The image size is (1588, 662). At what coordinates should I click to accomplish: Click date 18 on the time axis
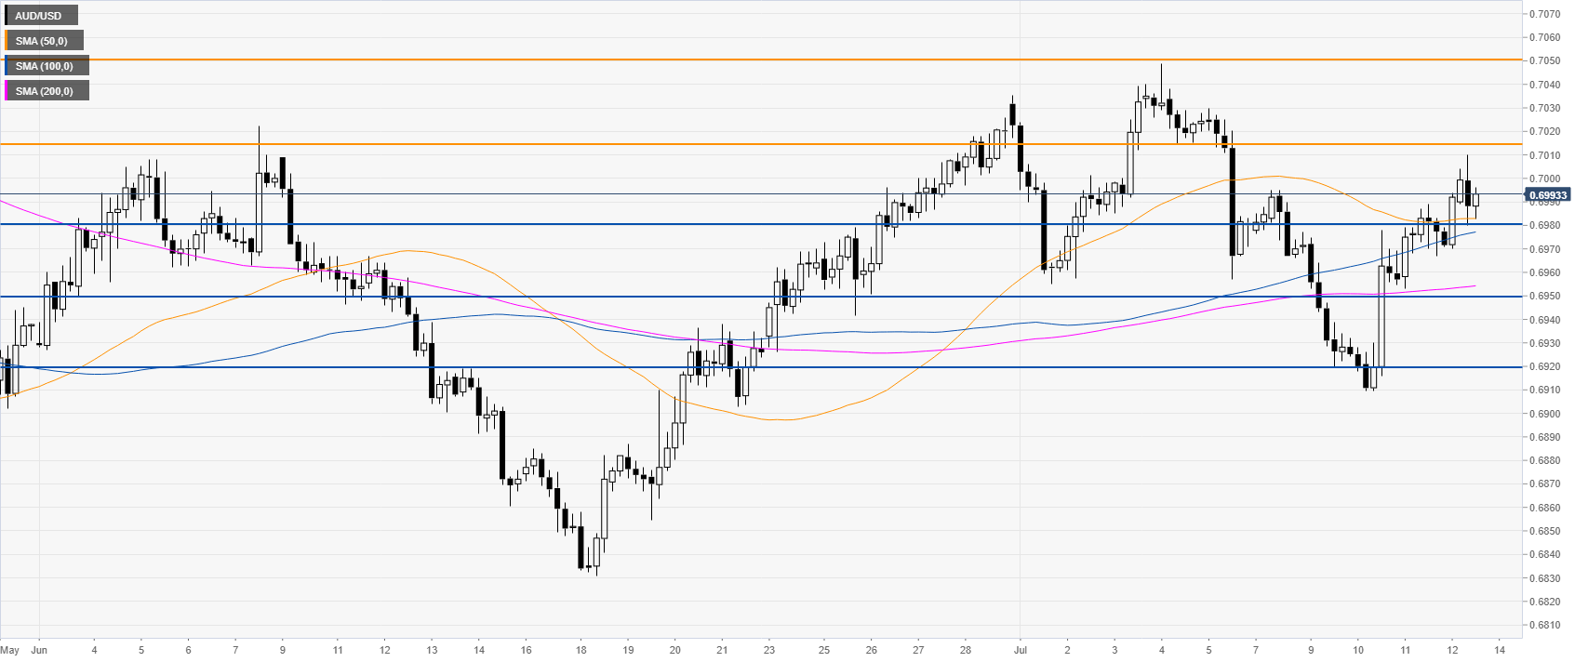click(x=581, y=650)
